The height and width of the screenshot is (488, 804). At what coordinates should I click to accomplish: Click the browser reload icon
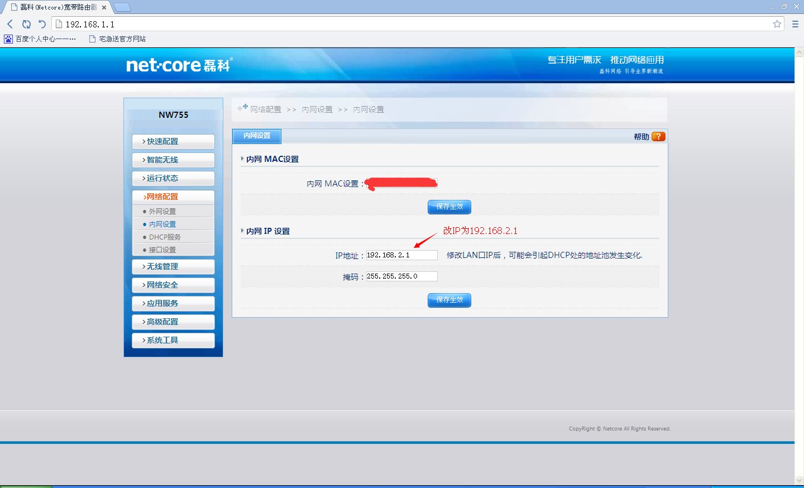coord(26,24)
